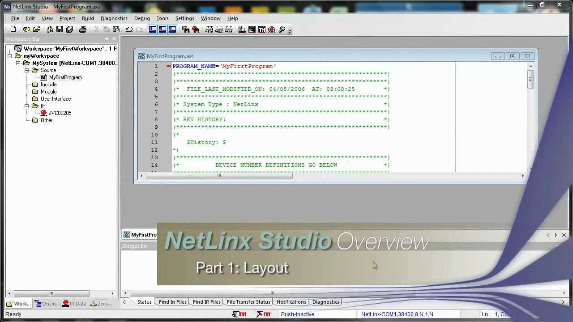Collapse the IR folder node
Screen dimensions: 573x322
[27, 106]
